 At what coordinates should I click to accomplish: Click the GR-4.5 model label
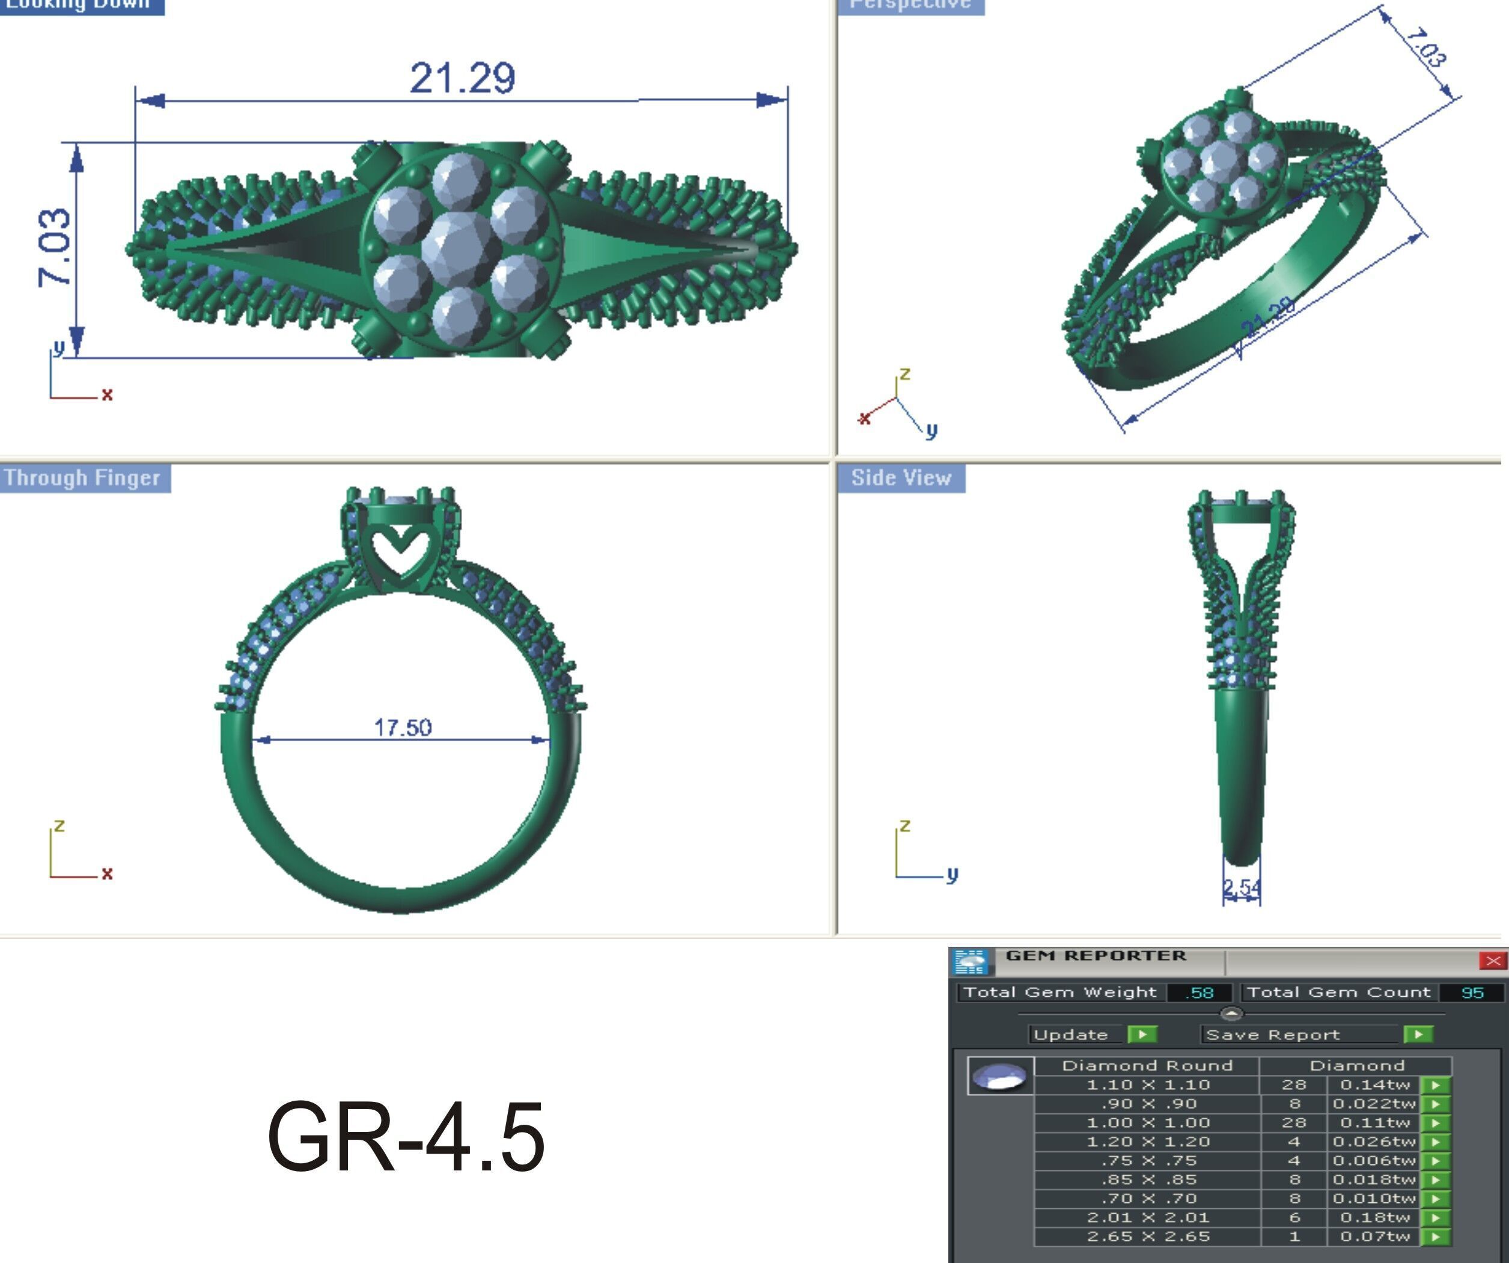(406, 1139)
